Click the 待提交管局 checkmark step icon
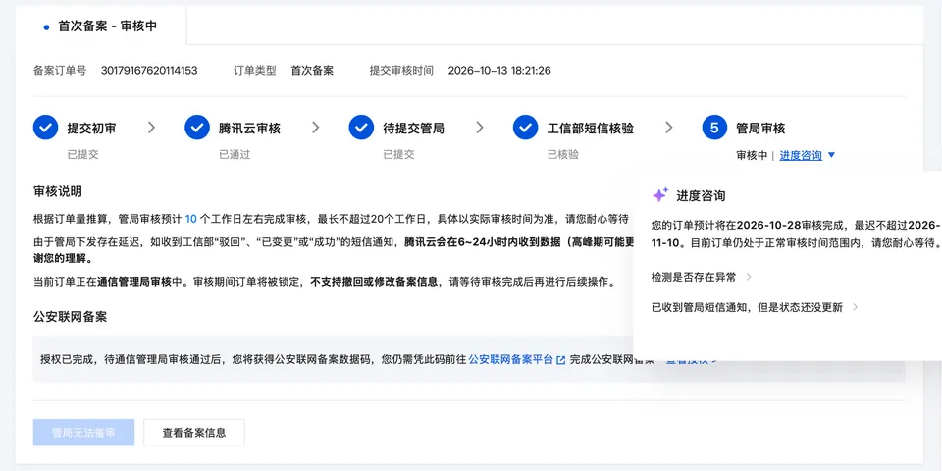942x471 pixels. point(361,128)
